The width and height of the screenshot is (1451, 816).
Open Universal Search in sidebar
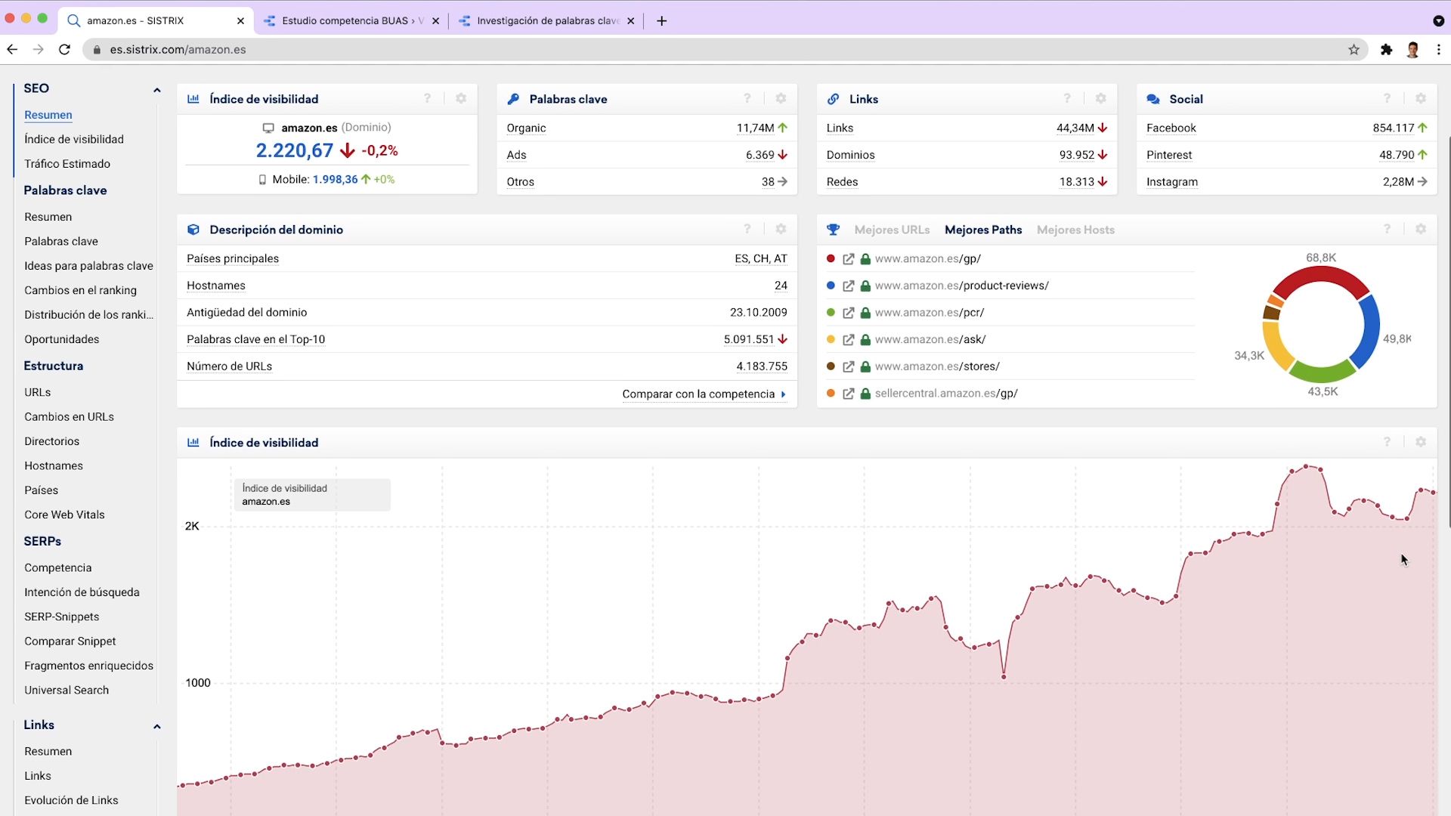point(67,690)
